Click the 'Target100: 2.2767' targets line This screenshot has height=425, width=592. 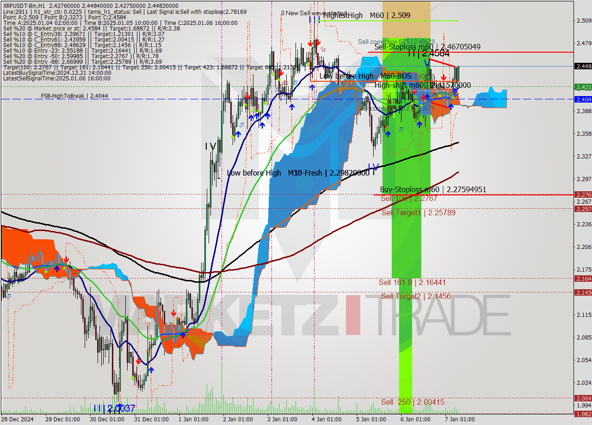(x=151, y=67)
